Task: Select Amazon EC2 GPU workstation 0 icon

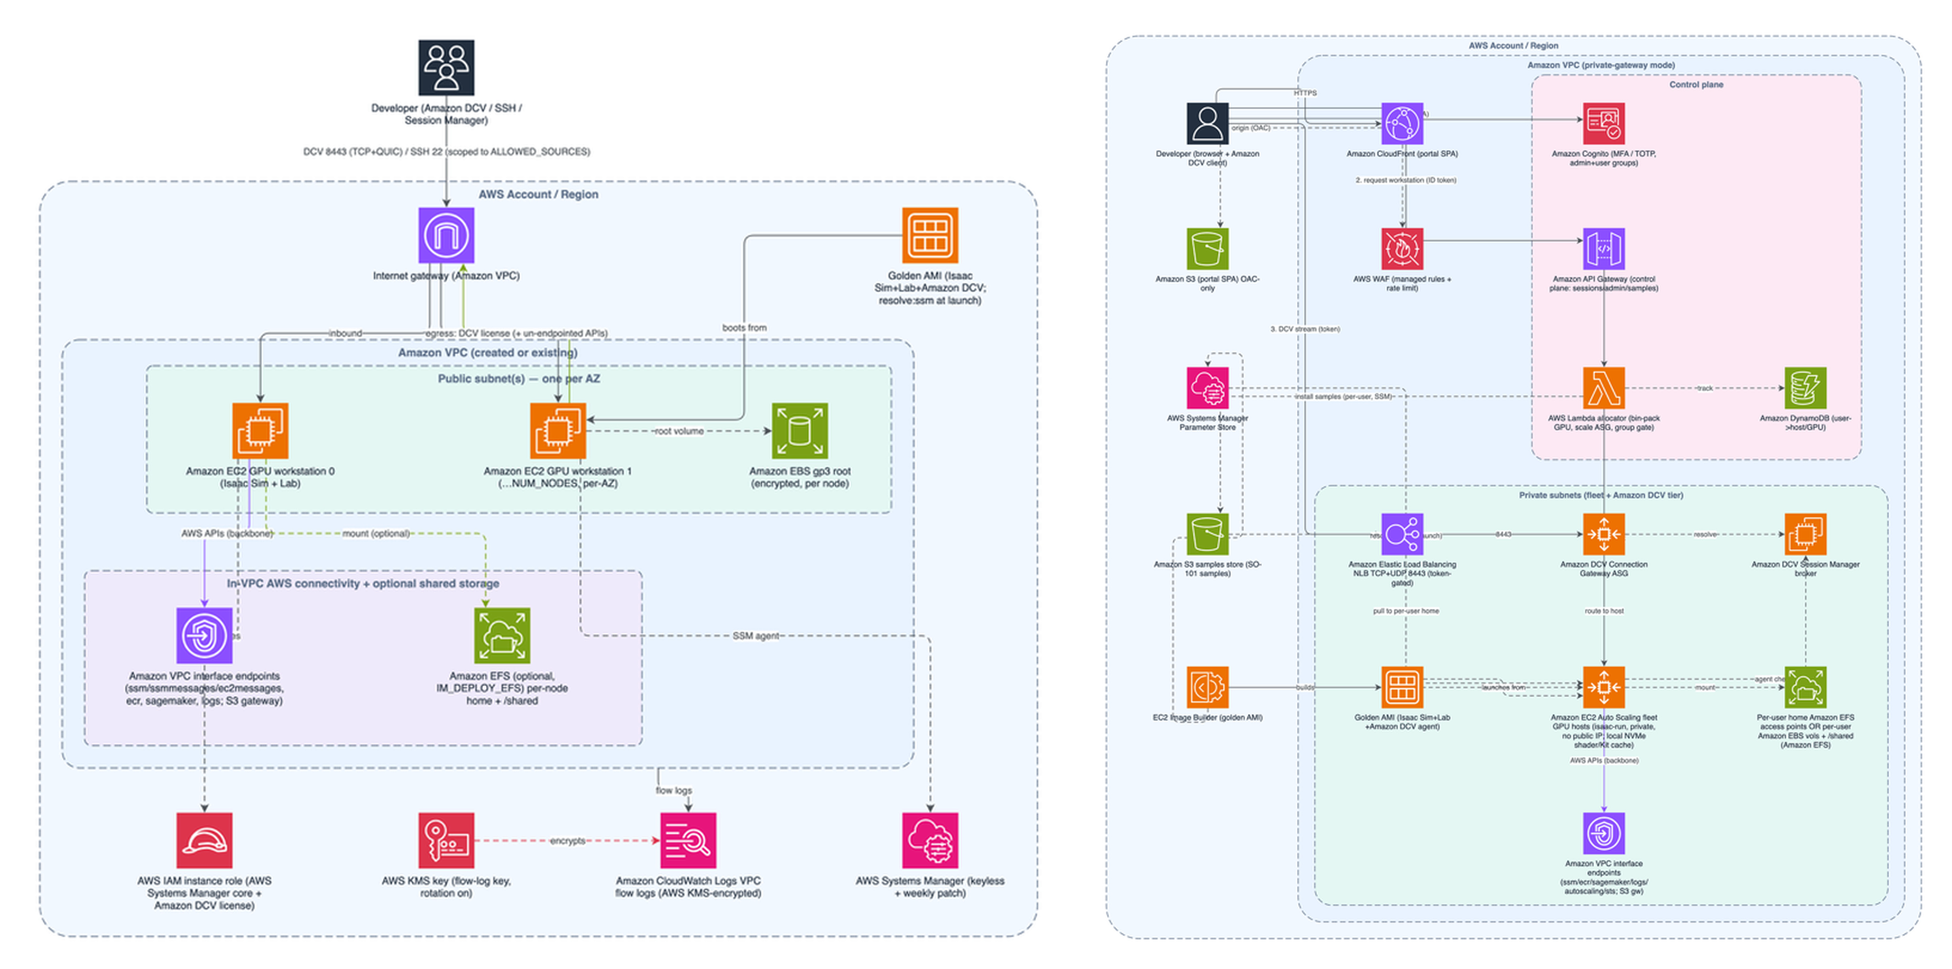Action: [260, 431]
